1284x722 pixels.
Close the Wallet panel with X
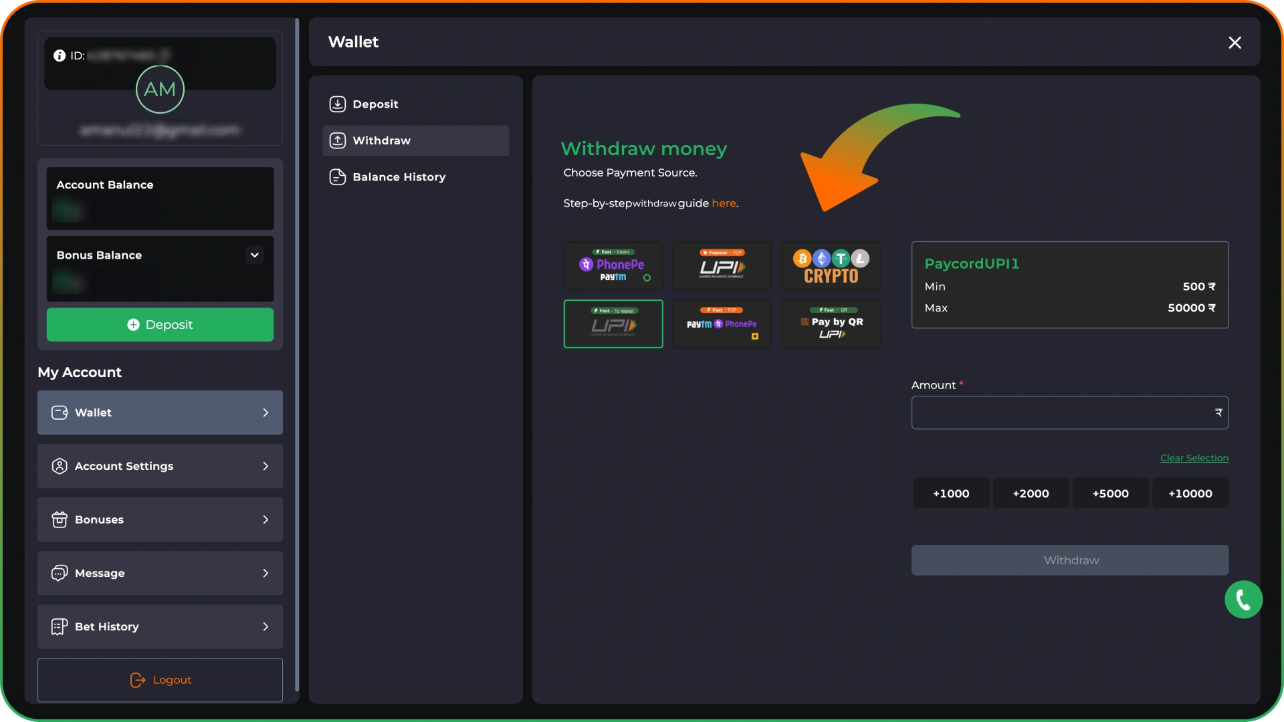pos(1235,43)
